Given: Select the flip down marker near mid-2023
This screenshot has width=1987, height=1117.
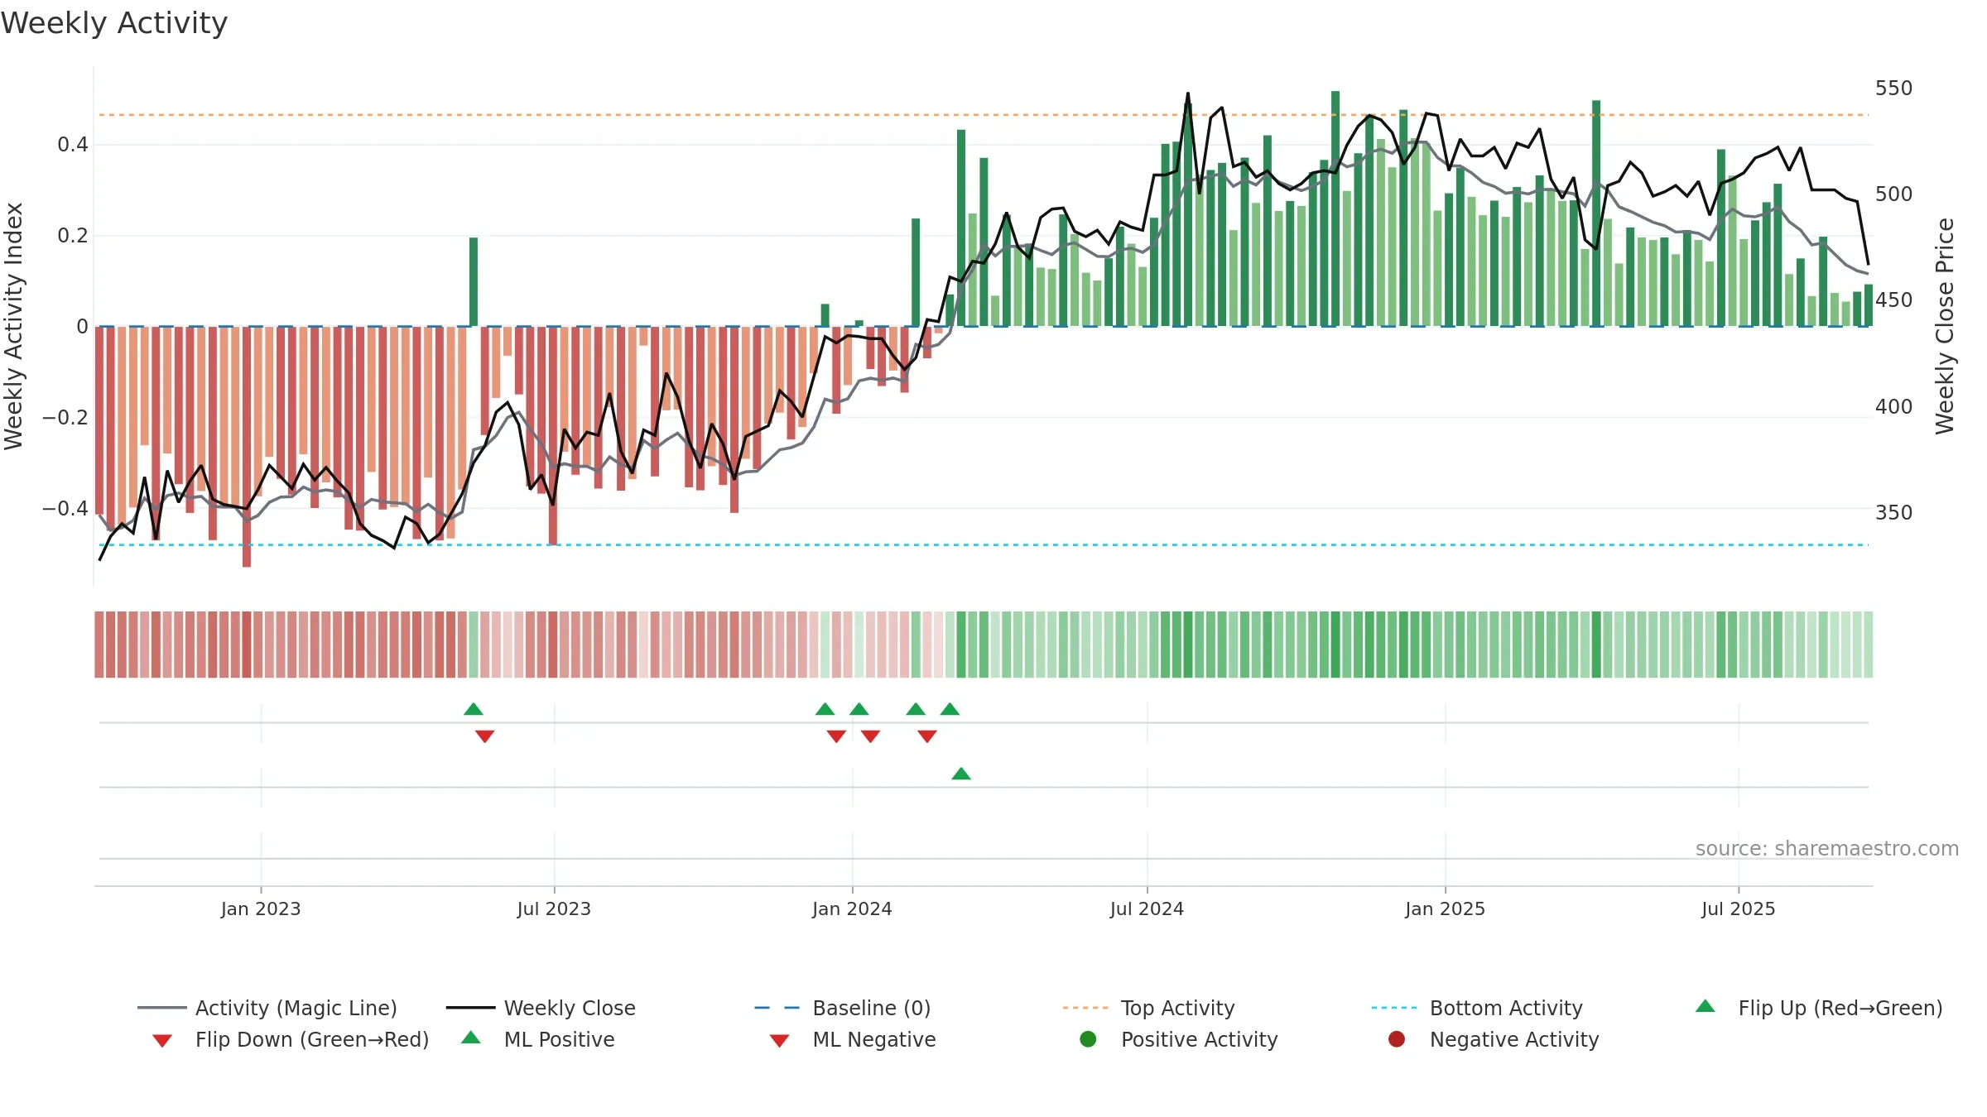Looking at the screenshot, I should click(485, 736).
